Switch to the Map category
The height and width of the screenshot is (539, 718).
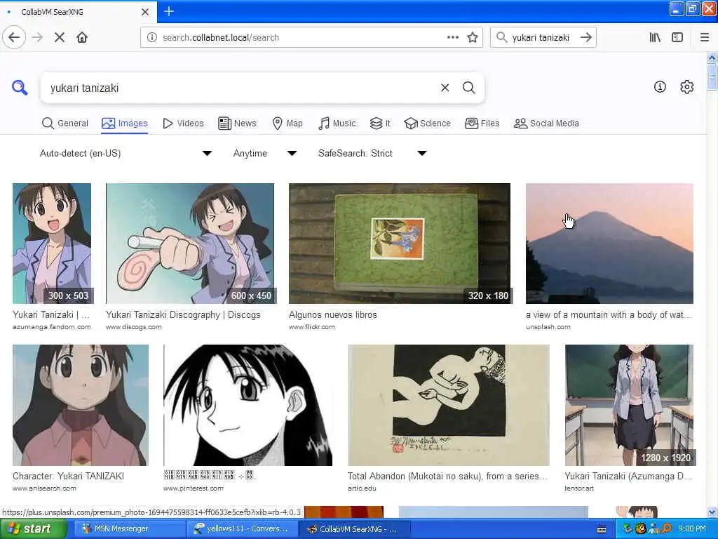pos(287,124)
